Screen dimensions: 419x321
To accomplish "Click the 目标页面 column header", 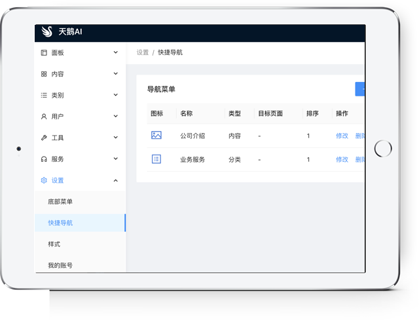I will pyautogui.click(x=270, y=113).
